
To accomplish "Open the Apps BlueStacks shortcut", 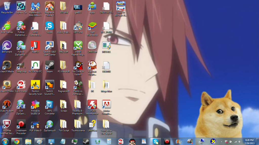I will (x=92, y=8).
